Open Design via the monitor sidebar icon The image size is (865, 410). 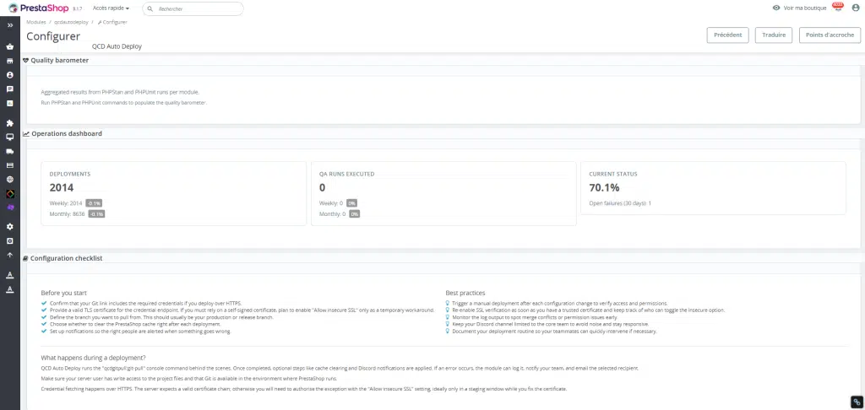10,137
